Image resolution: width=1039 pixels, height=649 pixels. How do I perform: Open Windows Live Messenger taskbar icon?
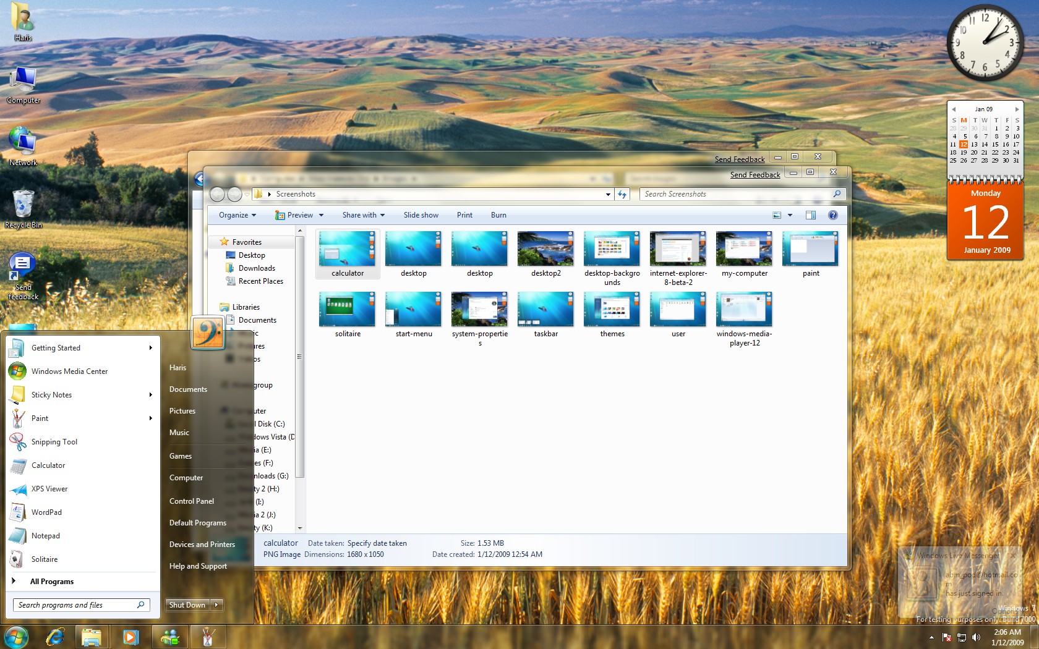coord(169,637)
